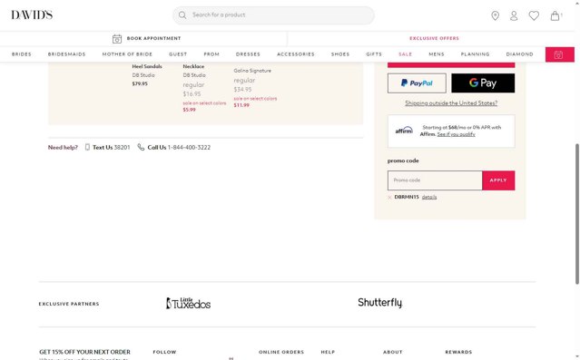The width and height of the screenshot is (580, 360).
Task: Open the Exclusive Offers link
Action: pyautogui.click(x=434, y=38)
